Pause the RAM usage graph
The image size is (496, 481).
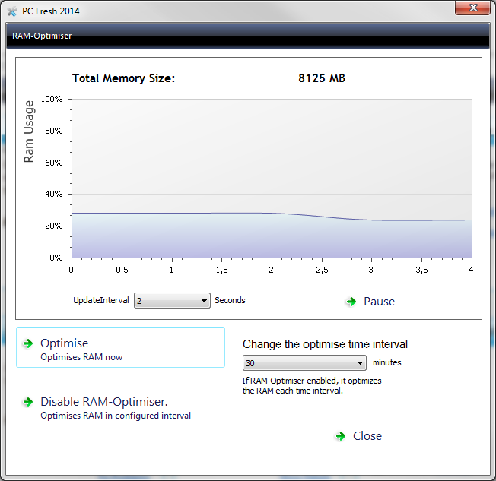click(x=379, y=302)
